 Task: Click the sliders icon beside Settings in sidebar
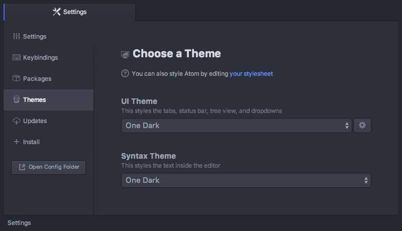pos(16,37)
